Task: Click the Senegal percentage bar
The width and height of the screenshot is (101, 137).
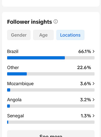Action: tap(51, 122)
